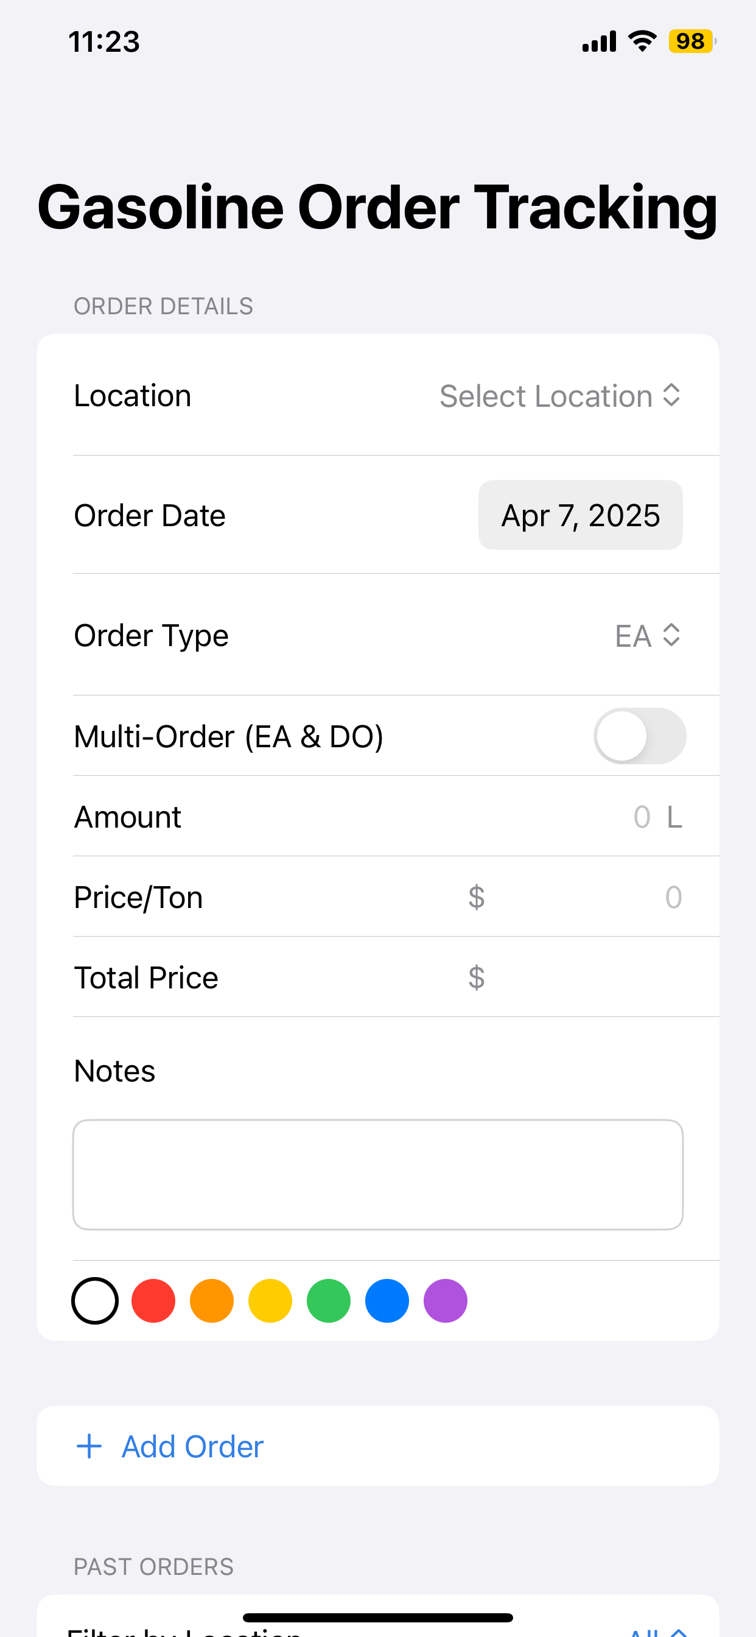Select the red color swatch
The height and width of the screenshot is (1637, 756).
point(153,1301)
